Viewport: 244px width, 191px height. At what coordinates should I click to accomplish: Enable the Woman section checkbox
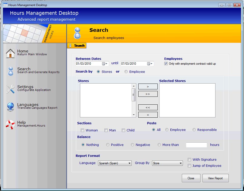pos(82,130)
